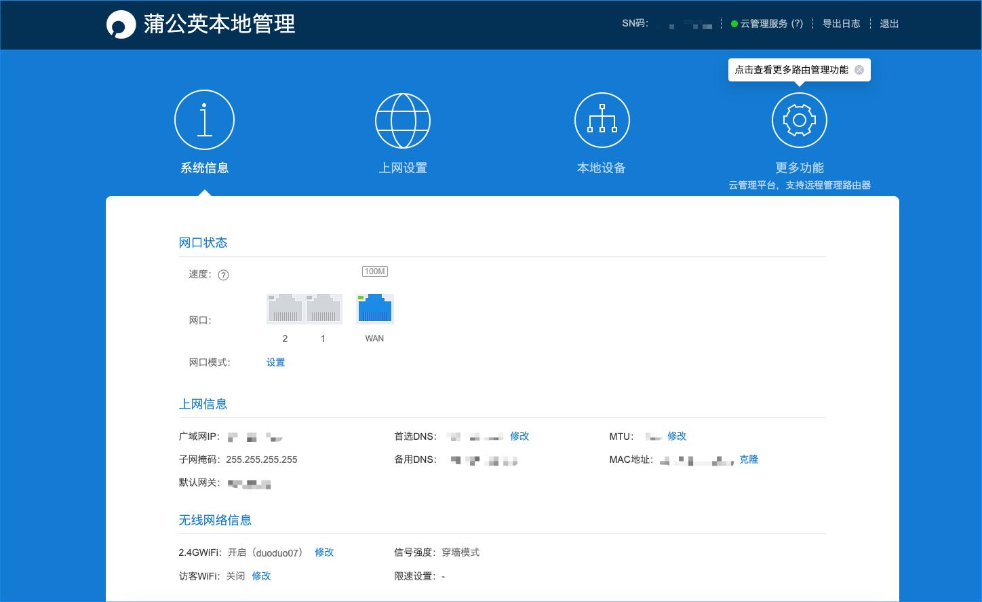Click 修改 next to MTU
Viewport: 982px width, 602px height.
click(x=677, y=436)
